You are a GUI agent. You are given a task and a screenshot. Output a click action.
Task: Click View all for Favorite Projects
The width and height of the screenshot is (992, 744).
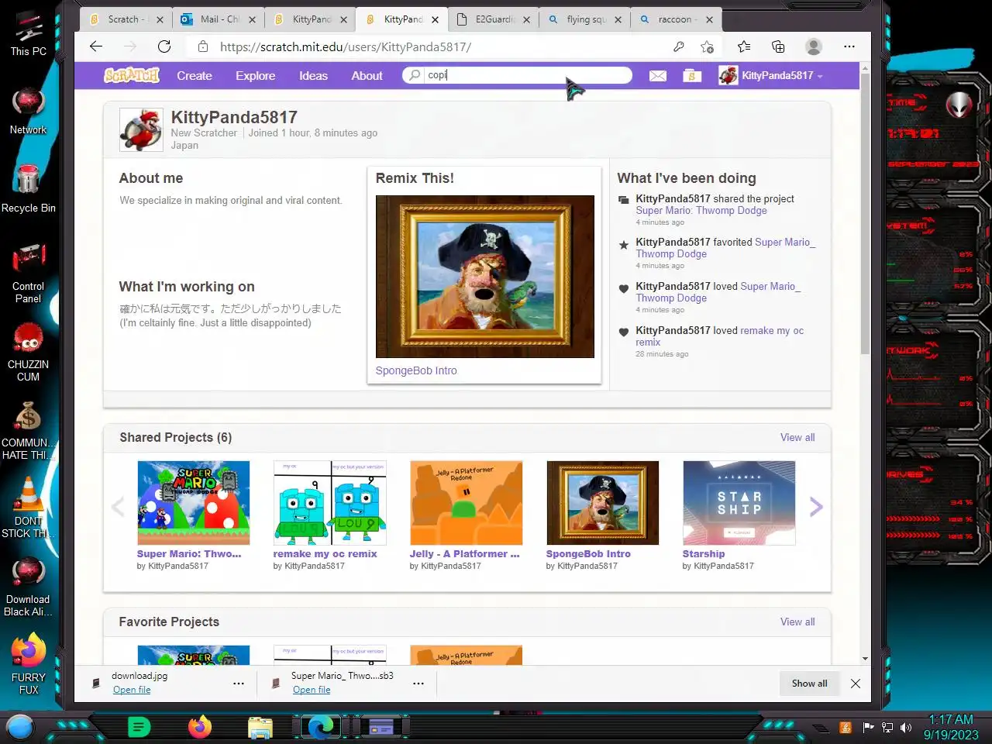point(797,622)
